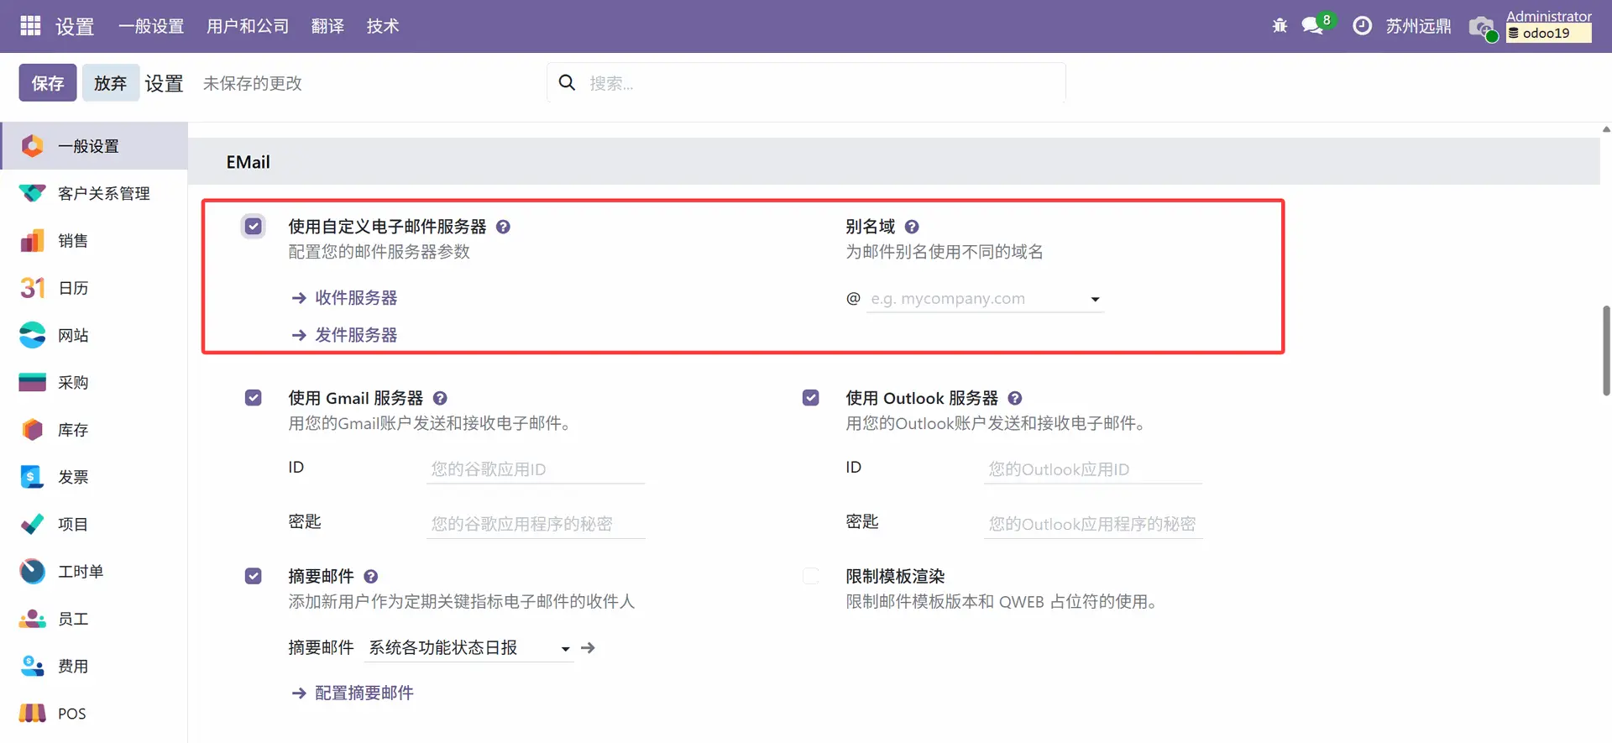Image resolution: width=1612 pixels, height=743 pixels.
Task: Open the 摘要邮件 template dropdown
Action: (x=565, y=649)
